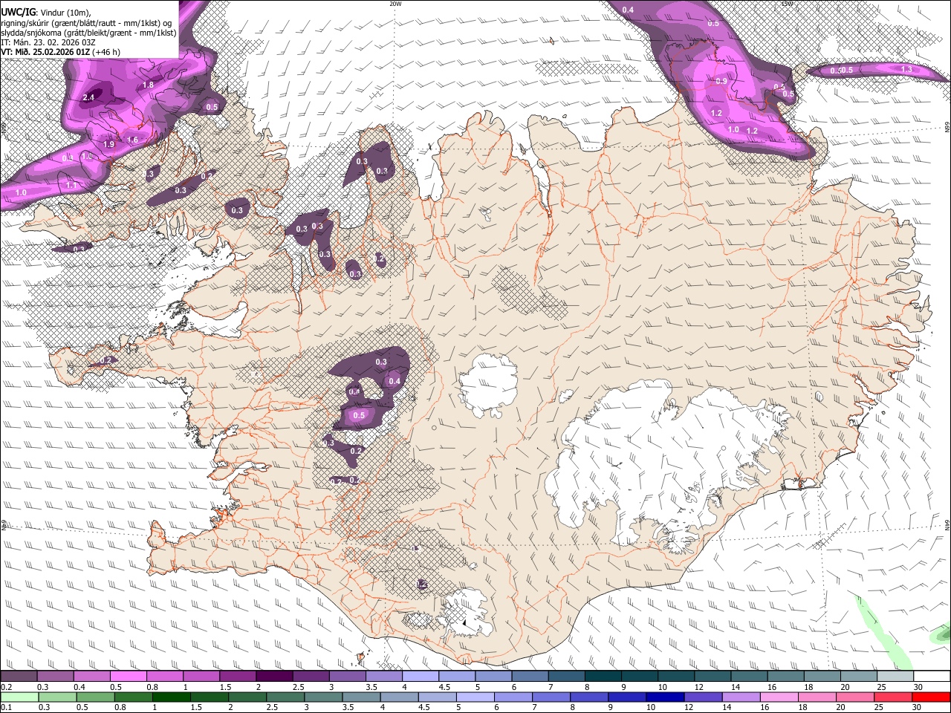
Task: Click the darkest purple swatch above the 2 snow label
Action: click(x=274, y=677)
